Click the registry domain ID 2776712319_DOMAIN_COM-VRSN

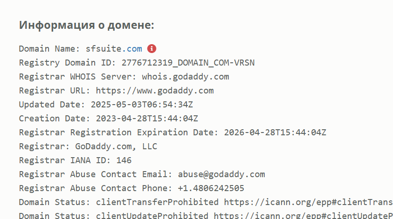click(x=188, y=63)
